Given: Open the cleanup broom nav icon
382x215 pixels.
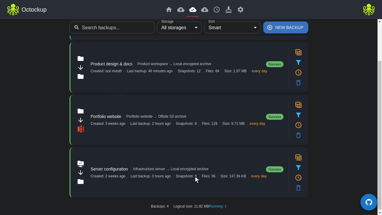Looking at the screenshot, I should pyautogui.click(x=229, y=10).
